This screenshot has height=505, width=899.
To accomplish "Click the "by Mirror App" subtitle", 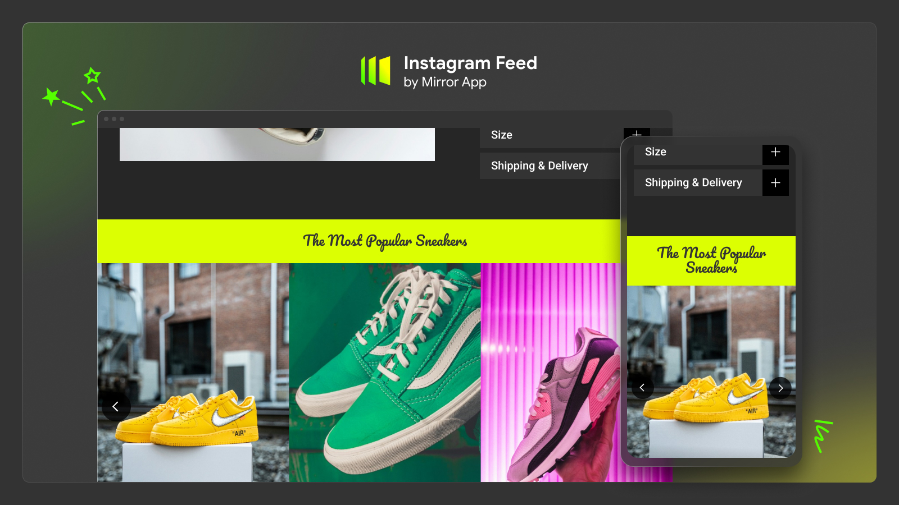I will pos(445,82).
